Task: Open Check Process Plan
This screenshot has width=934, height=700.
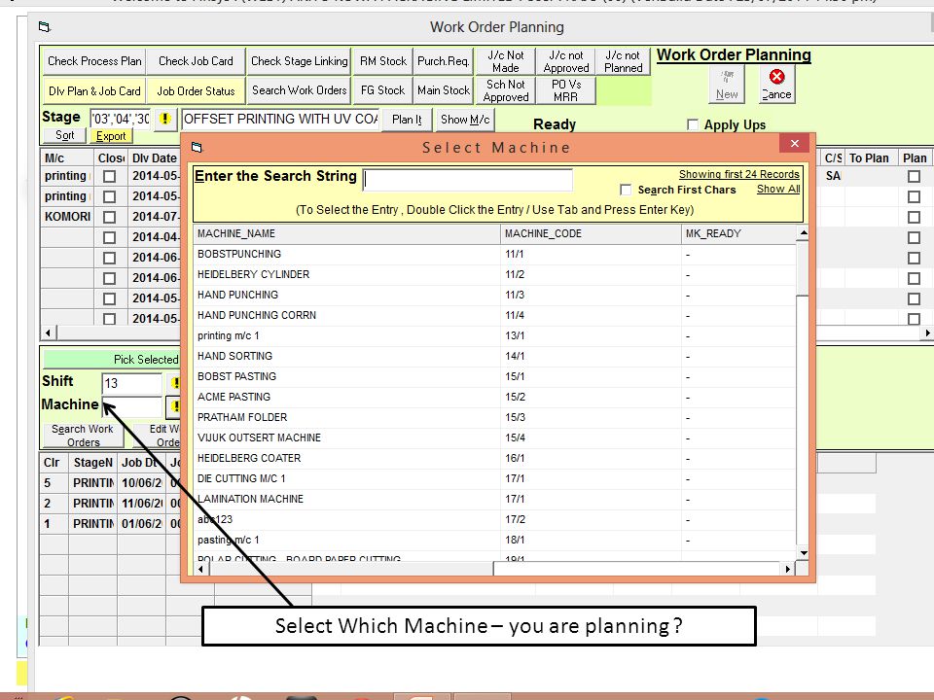Action: [x=94, y=61]
